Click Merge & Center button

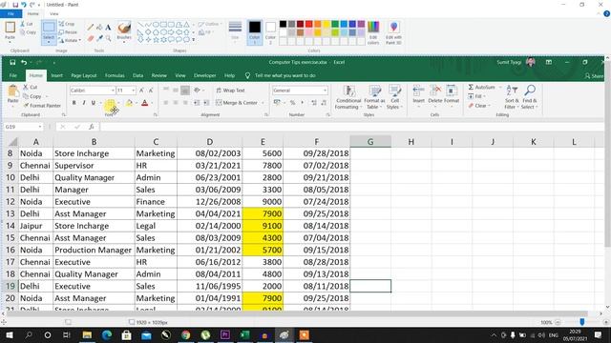pos(237,103)
